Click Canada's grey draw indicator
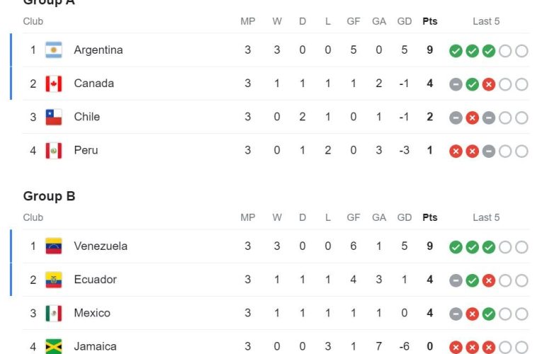 (x=456, y=84)
